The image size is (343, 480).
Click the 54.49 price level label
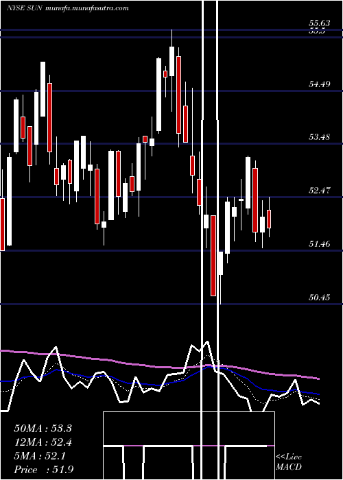[320, 84]
